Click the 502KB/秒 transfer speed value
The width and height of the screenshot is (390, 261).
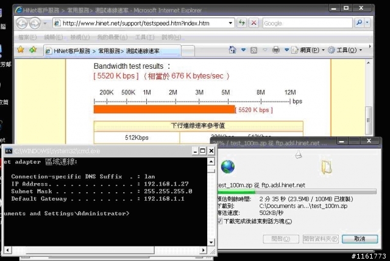pos(271,213)
